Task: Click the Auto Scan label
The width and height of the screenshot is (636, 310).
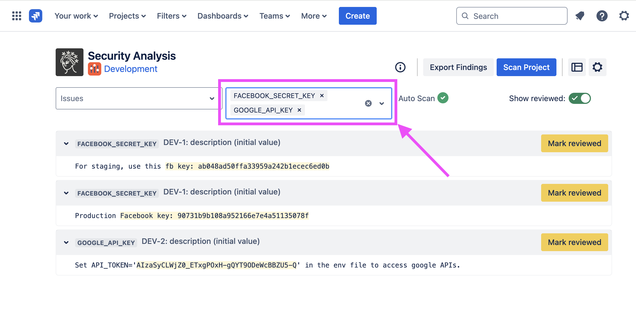Action: coord(416,98)
